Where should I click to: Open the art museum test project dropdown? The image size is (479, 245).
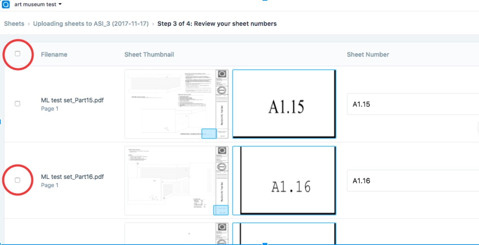38,4
